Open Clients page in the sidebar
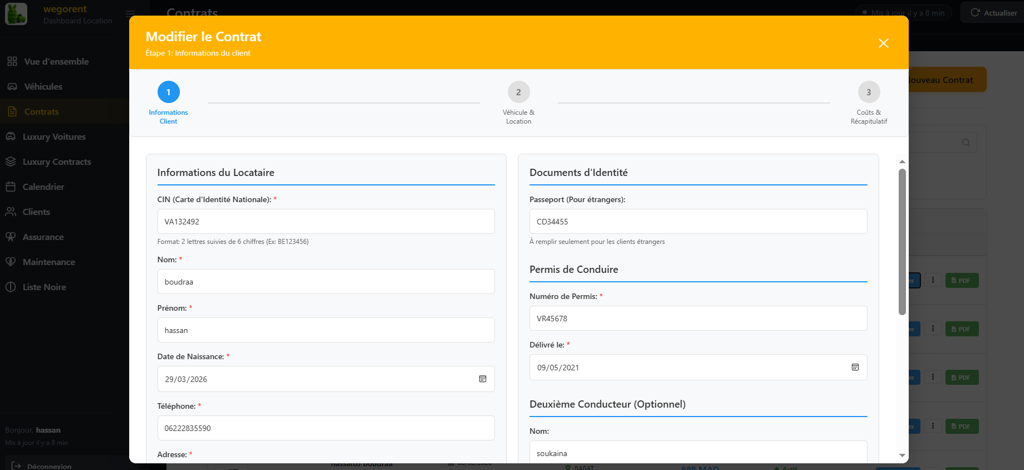The image size is (1024, 470). (x=36, y=212)
